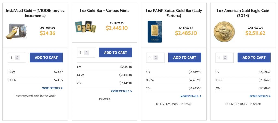
Task: Click the American Gold Eagle quantity stepper
Action: pyautogui.click(x=225, y=58)
